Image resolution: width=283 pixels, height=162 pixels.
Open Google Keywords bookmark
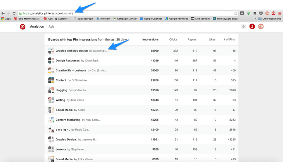click(177, 19)
